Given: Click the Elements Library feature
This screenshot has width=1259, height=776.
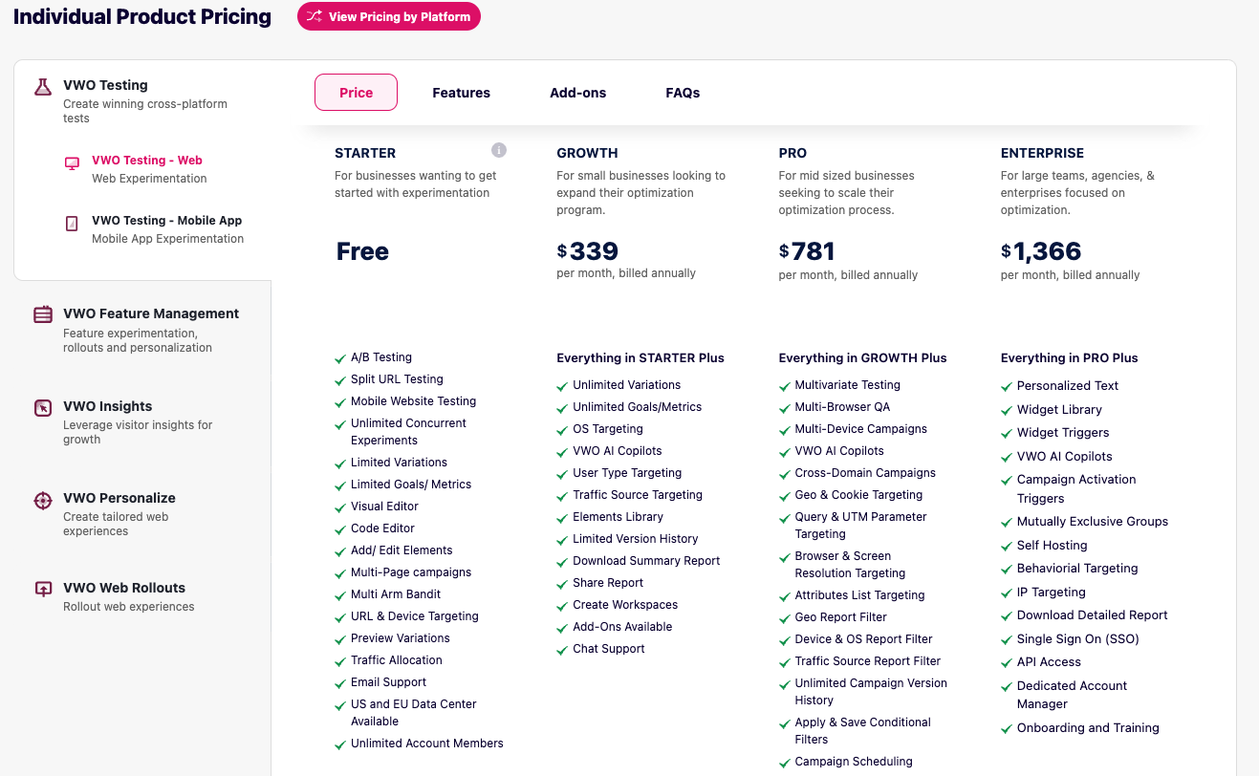Looking at the screenshot, I should pos(618,517).
